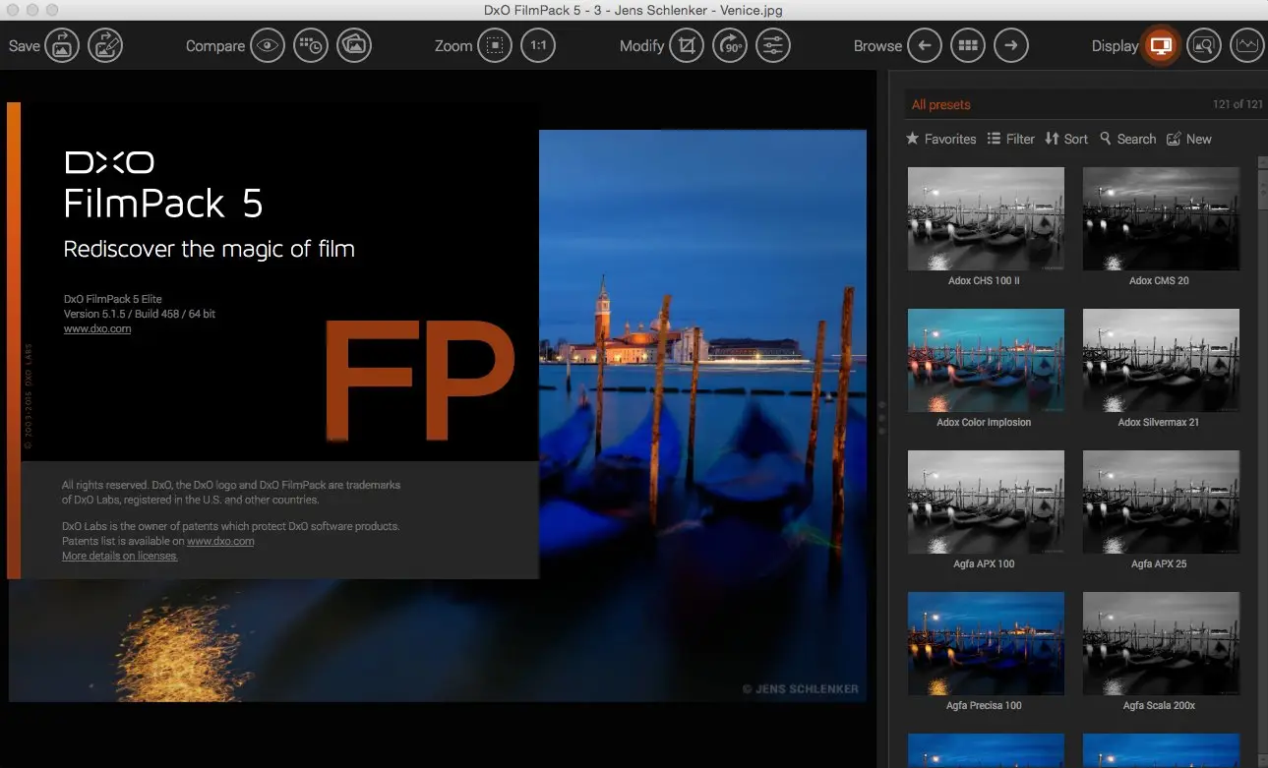
Task: Toggle the Compare eye preview icon
Action: (x=267, y=45)
